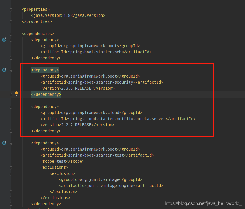Fold the spring-boot-starter-security dependency block
The height and width of the screenshot is (209, 245).
point(11,70)
